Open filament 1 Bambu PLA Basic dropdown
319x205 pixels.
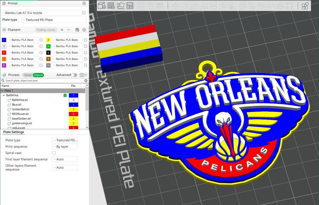pyautogui.click(x=23, y=40)
